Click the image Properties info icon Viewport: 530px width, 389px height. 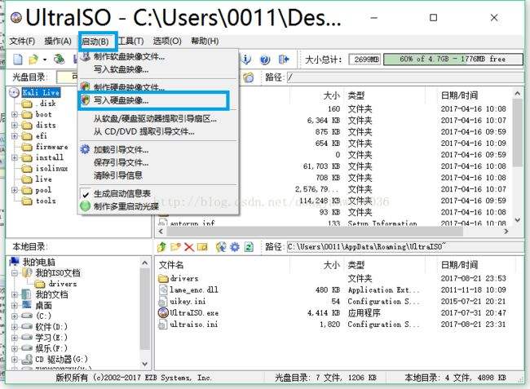(246, 60)
